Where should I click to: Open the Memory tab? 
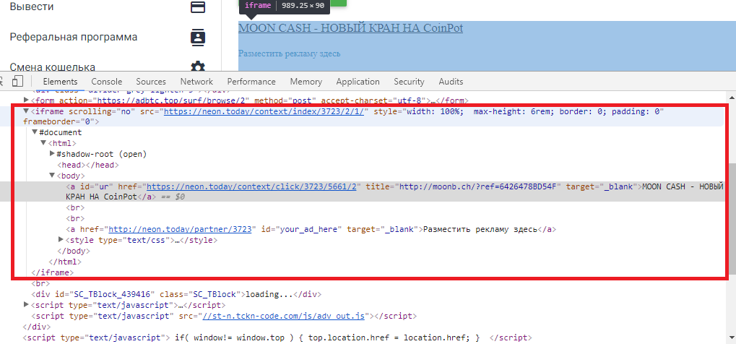click(x=306, y=81)
